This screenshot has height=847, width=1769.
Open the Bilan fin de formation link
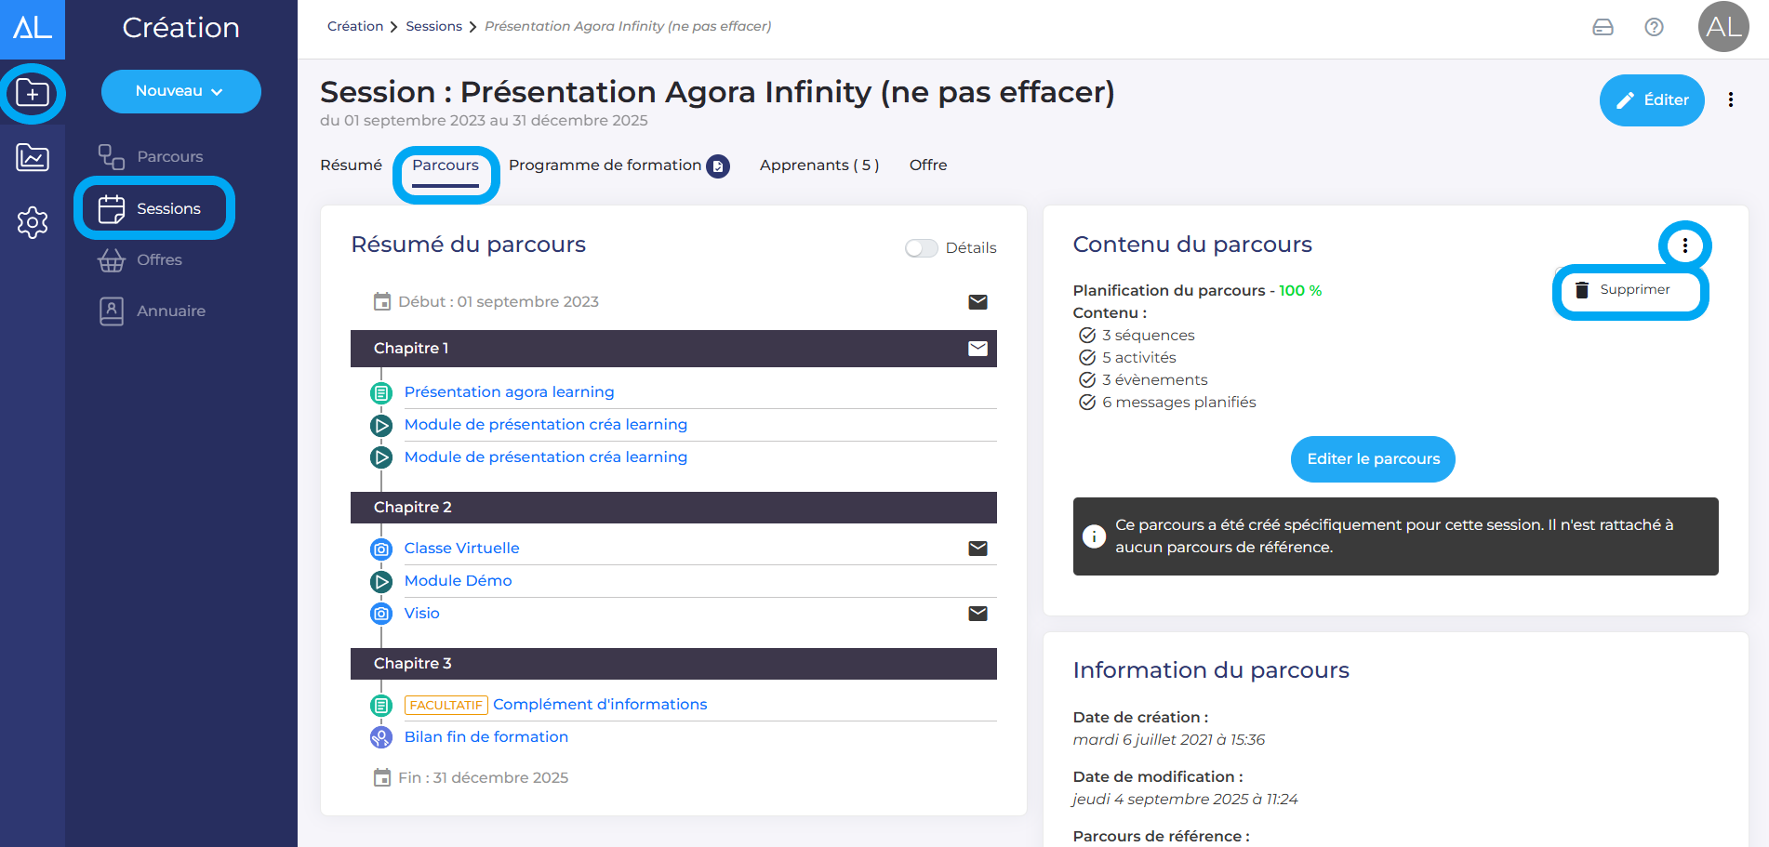pos(485,737)
